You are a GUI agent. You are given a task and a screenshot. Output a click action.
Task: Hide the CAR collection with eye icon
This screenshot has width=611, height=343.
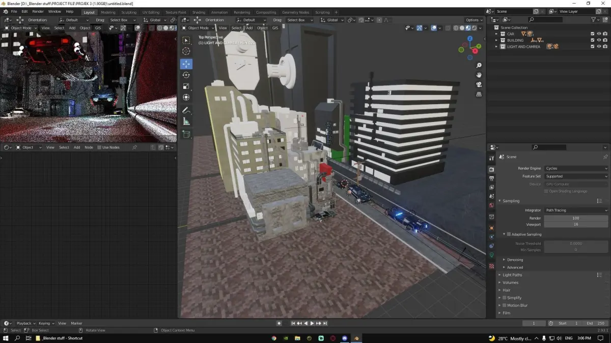[x=599, y=34]
